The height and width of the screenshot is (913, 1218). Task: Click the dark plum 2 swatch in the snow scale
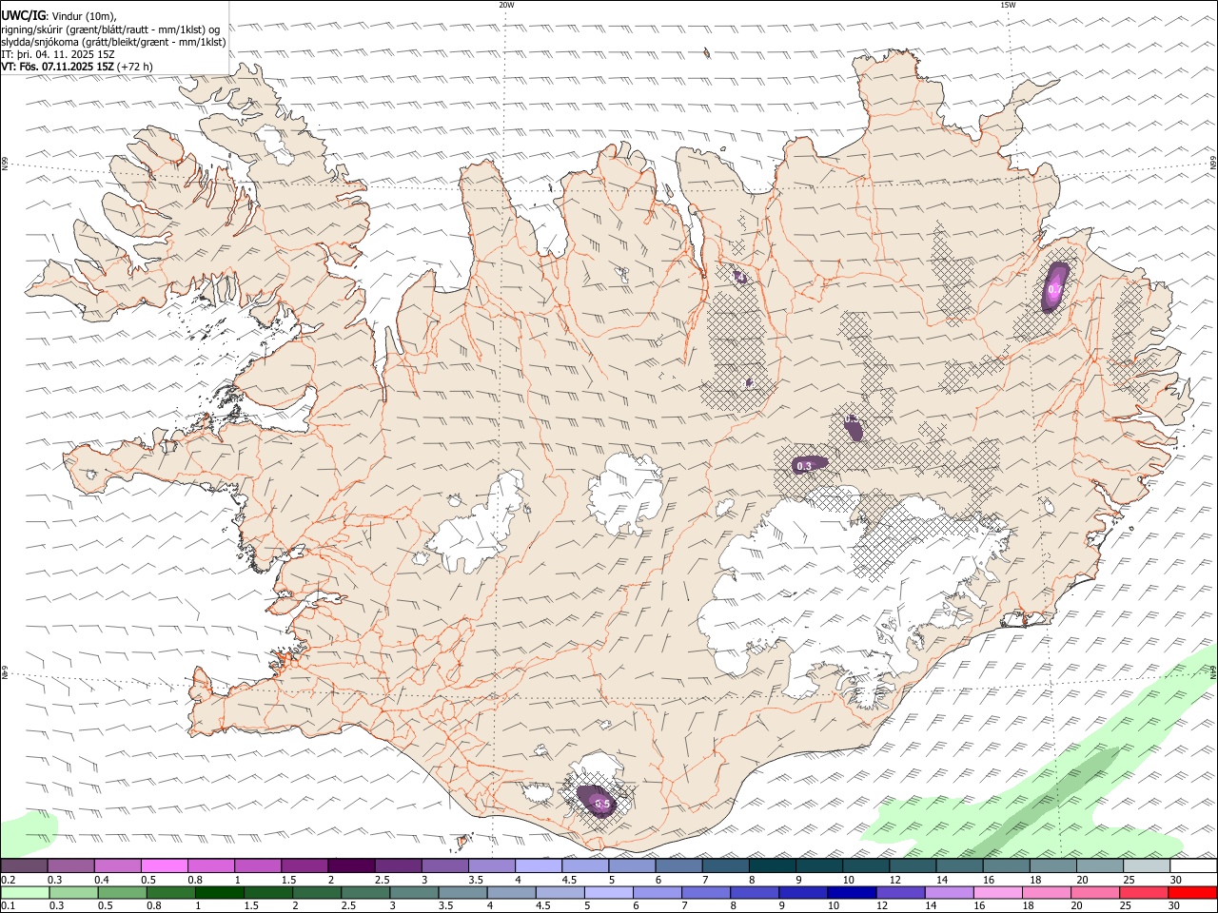coord(351,866)
